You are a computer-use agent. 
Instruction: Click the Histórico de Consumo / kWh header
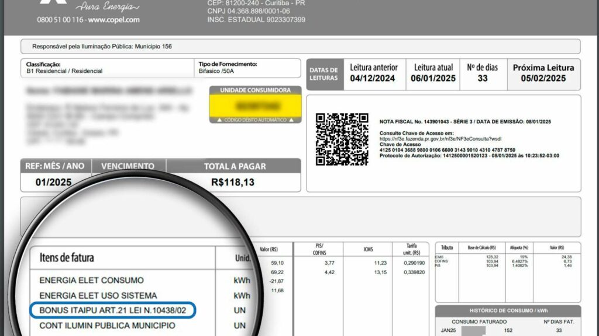(x=508, y=310)
